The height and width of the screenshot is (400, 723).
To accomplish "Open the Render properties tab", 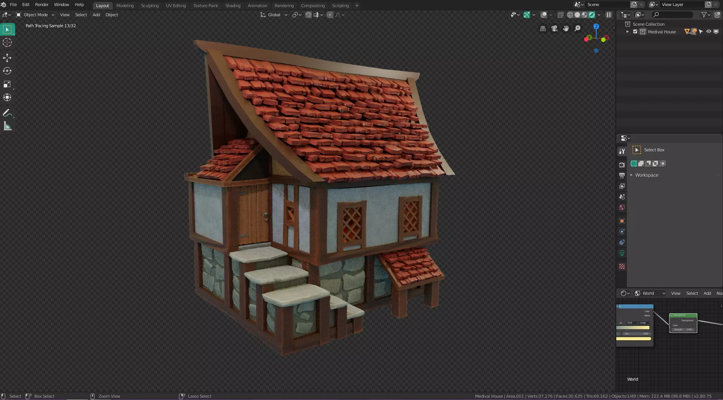I will pyautogui.click(x=622, y=165).
